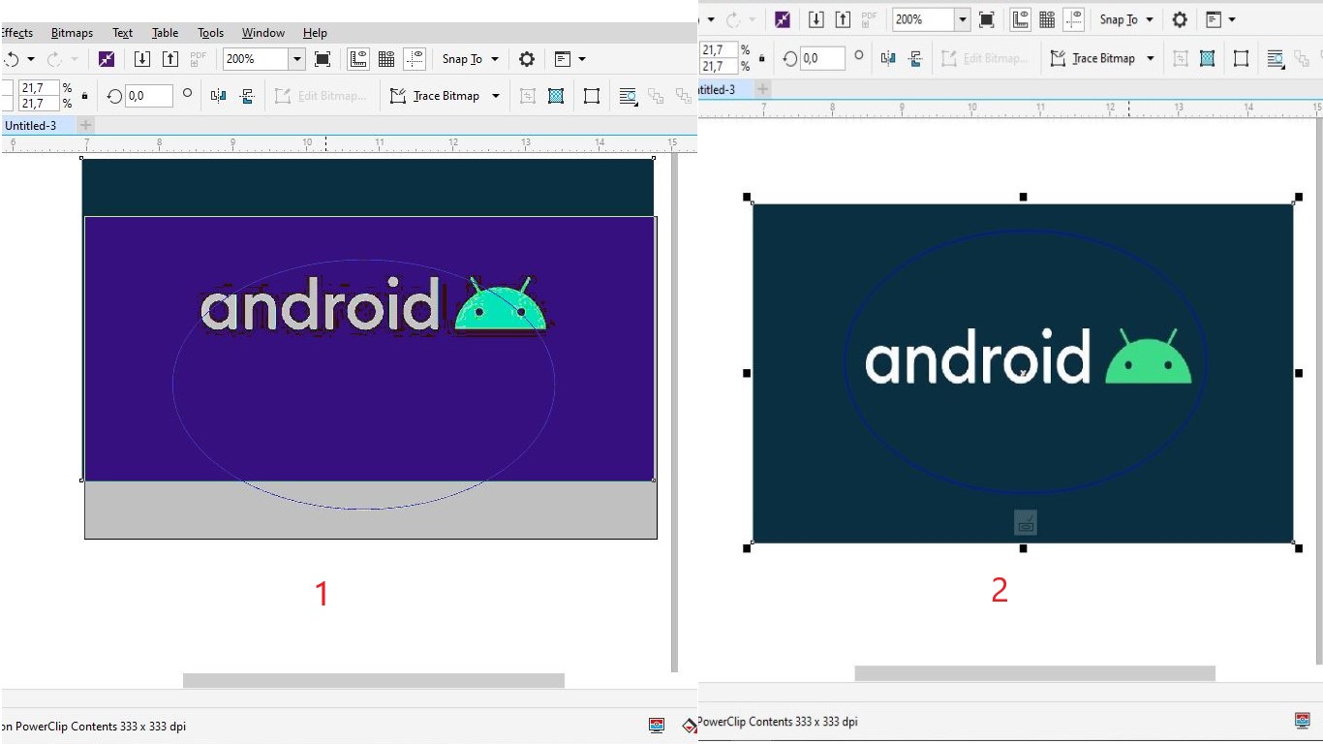The image size is (1323, 744).
Task: Zoom to fit using the zoom-to-page icon
Action: point(322,59)
